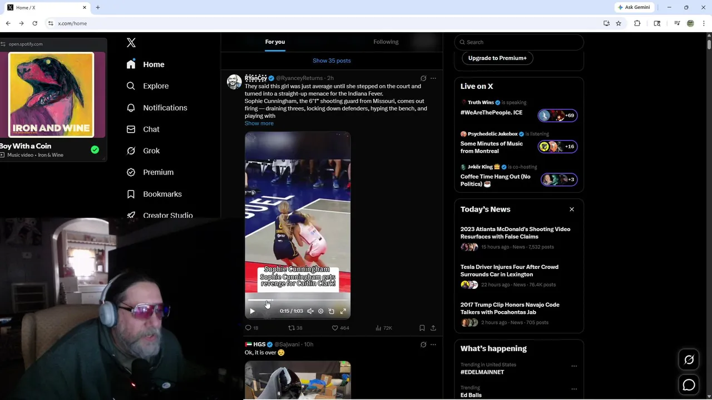
Task: Play the Sophie Cunningham video
Action: point(252,311)
